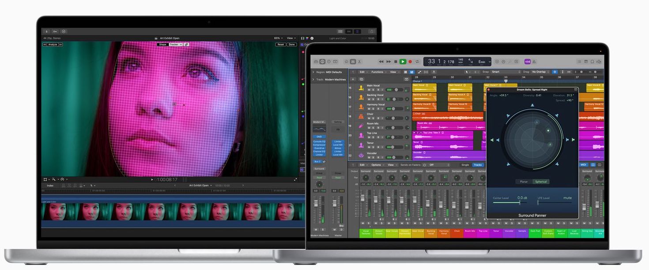Solo the Backing Vocal track
The image size is (649, 270).
pos(373,99)
